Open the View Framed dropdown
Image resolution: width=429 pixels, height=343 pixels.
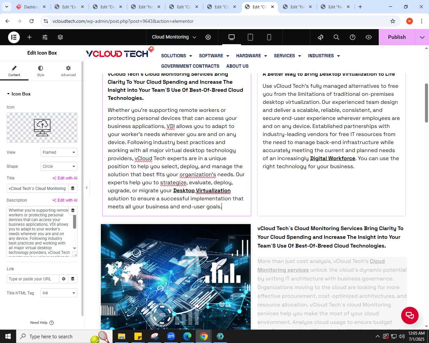(59, 152)
